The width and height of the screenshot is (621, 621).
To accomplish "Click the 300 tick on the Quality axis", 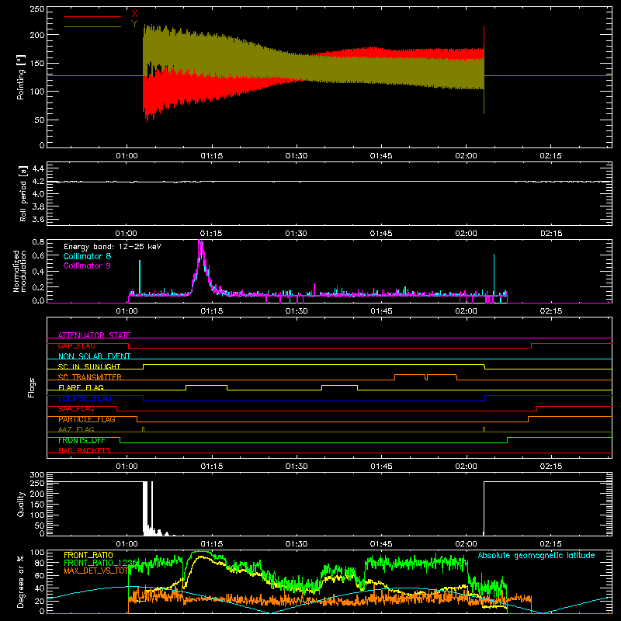I will click(x=37, y=475).
